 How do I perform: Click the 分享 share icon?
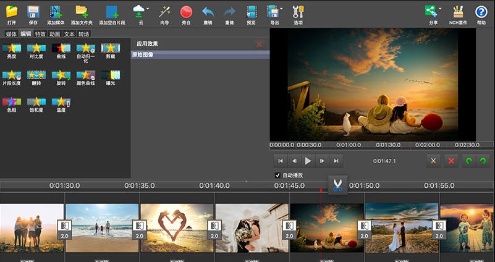(431, 11)
